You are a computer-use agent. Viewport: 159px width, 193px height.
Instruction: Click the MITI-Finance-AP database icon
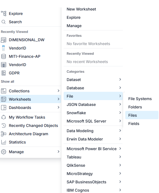[x=4, y=56]
